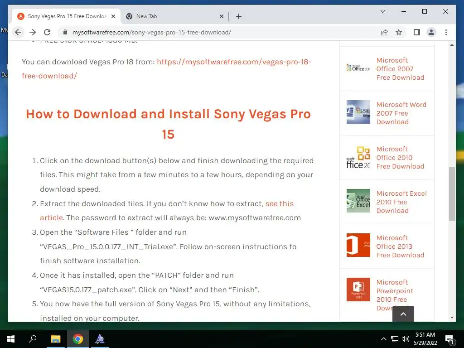
Task: Show hidden system tray icons
Action: click(x=383, y=339)
